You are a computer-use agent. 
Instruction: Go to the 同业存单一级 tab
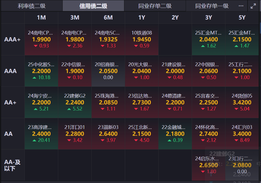212,6
